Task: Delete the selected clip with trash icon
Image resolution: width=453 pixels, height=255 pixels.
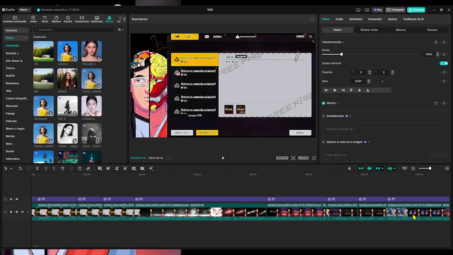Action: point(63,169)
